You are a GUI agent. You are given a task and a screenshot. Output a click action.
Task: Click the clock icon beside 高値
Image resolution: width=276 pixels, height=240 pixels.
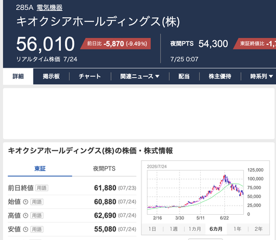[x=25, y=215]
